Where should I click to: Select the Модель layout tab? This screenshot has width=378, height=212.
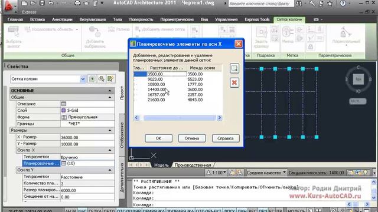161,165
